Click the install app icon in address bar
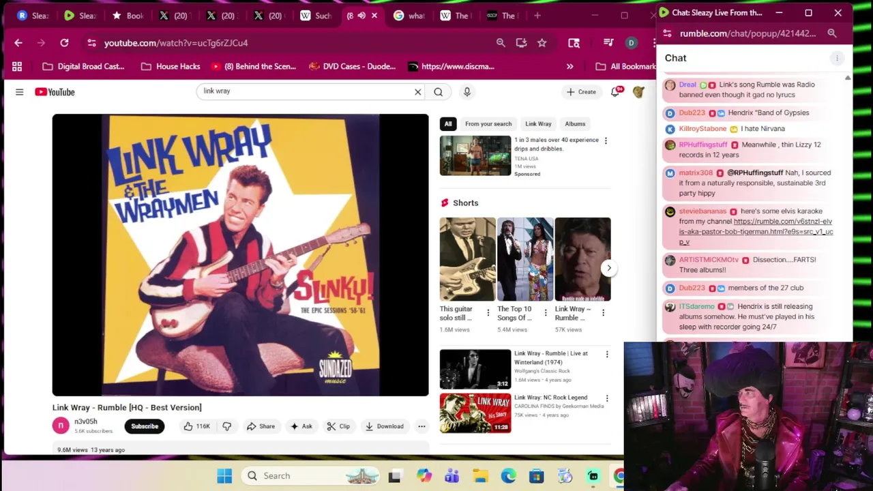Viewport: 873px width, 491px height. point(521,43)
